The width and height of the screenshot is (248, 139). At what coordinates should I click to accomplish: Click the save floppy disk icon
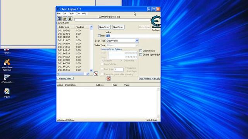tap(70, 19)
